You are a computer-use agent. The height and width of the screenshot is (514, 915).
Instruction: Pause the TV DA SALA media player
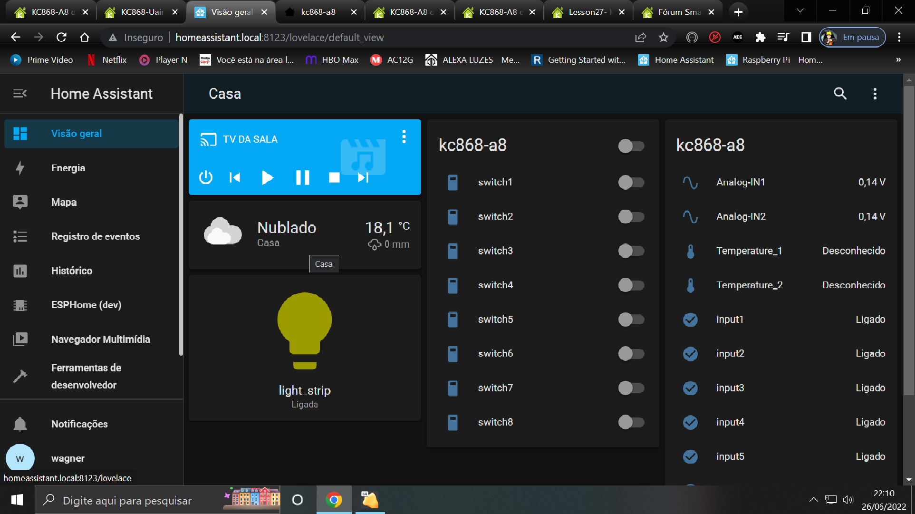pos(302,177)
